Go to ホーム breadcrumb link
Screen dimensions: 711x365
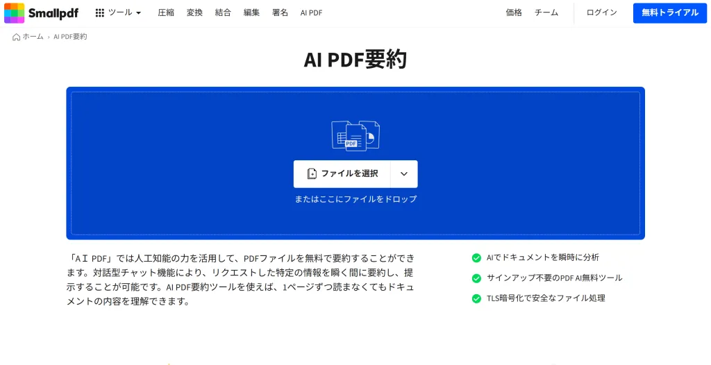(x=33, y=37)
